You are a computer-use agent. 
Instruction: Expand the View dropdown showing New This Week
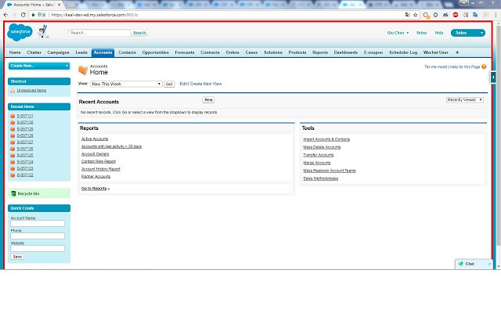(x=126, y=84)
